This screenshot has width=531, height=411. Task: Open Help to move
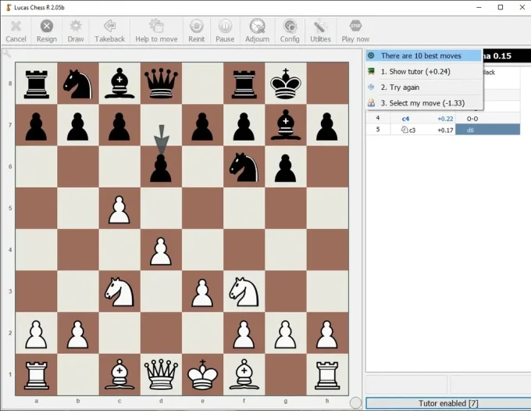pyautogui.click(x=156, y=30)
